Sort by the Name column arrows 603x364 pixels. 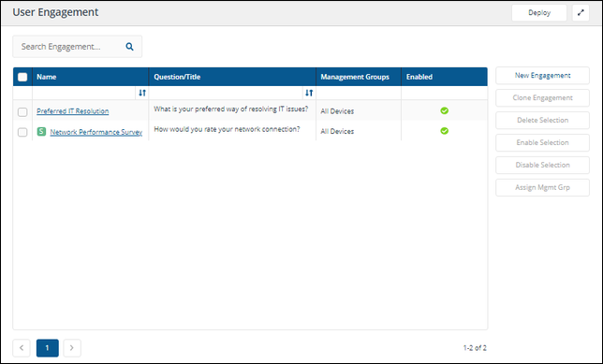click(142, 93)
